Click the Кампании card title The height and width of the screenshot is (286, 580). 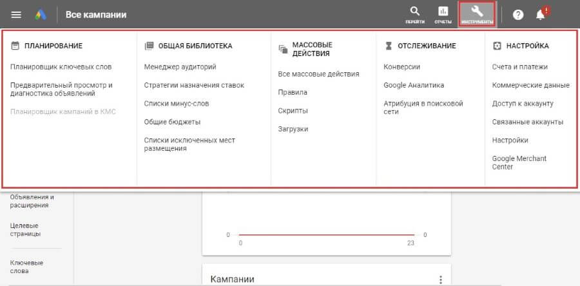(232, 280)
